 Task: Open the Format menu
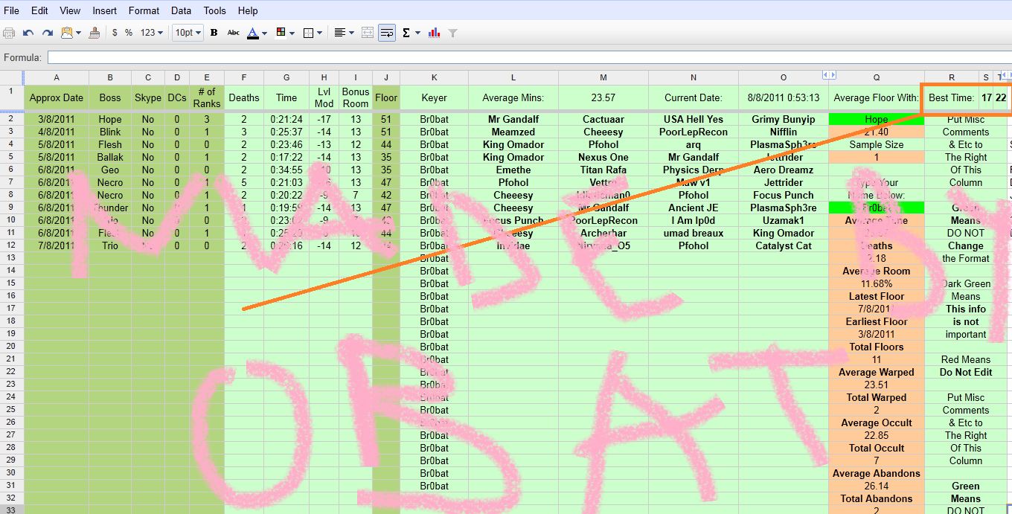(144, 10)
